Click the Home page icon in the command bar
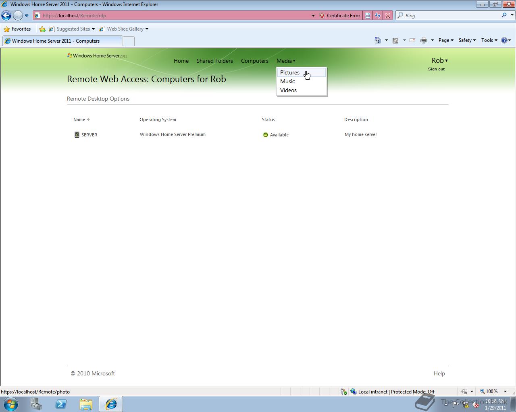Image resolution: width=516 pixels, height=412 pixels. [x=378, y=40]
